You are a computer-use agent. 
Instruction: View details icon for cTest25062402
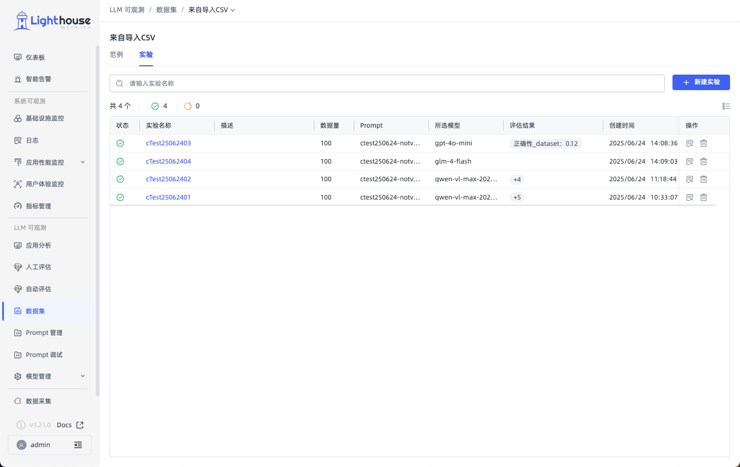(690, 179)
